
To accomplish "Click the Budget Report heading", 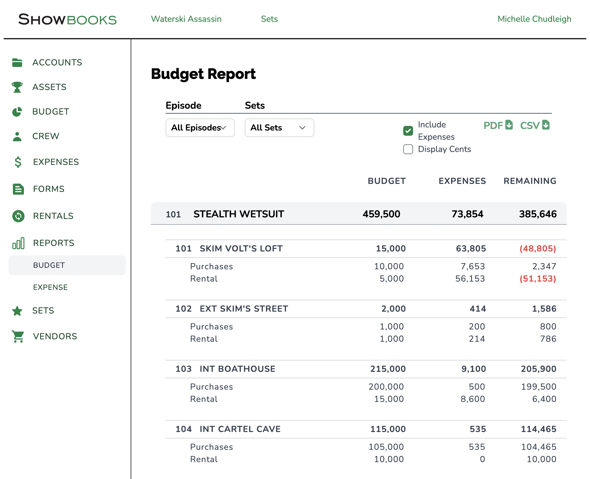I will coord(203,74).
